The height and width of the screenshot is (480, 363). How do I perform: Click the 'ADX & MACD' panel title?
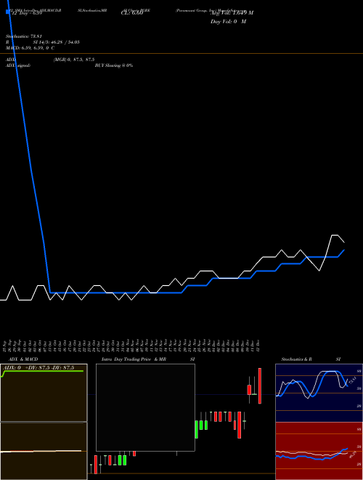(23, 359)
